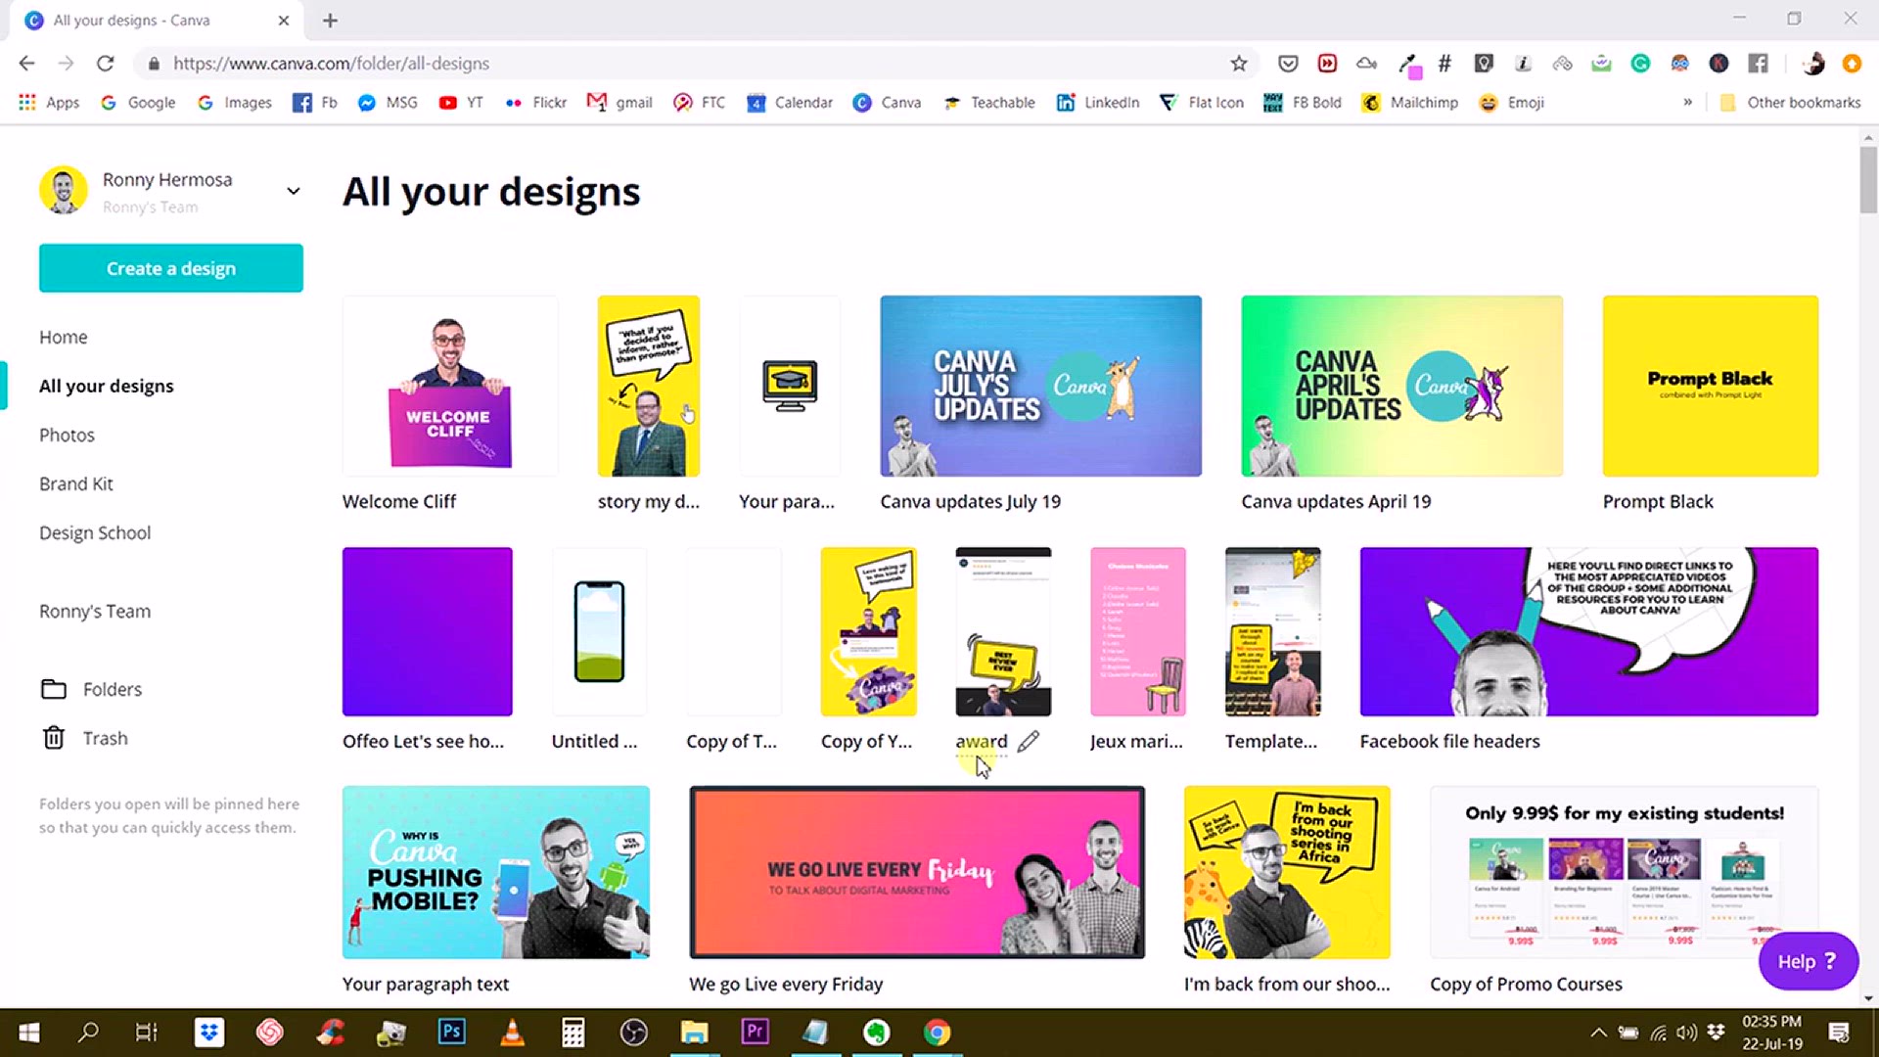Open Chrome from the taskbar
Screen dimensions: 1879x1057
click(x=937, y=1032)
